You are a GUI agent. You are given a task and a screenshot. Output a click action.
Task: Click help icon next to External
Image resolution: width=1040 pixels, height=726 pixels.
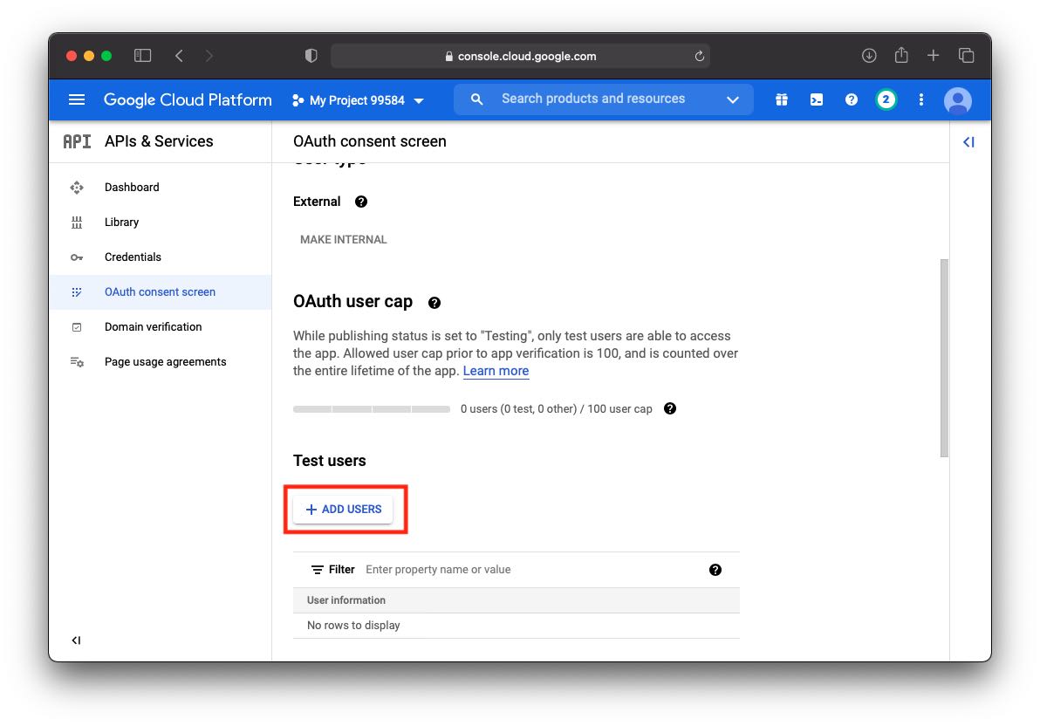pyautogui.click(x=361, y=202)
